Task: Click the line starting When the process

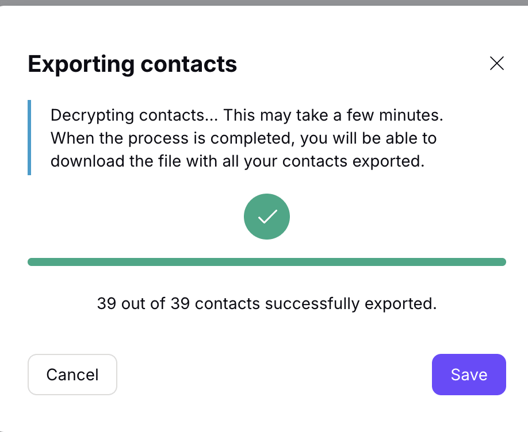Action: point(243,138)
